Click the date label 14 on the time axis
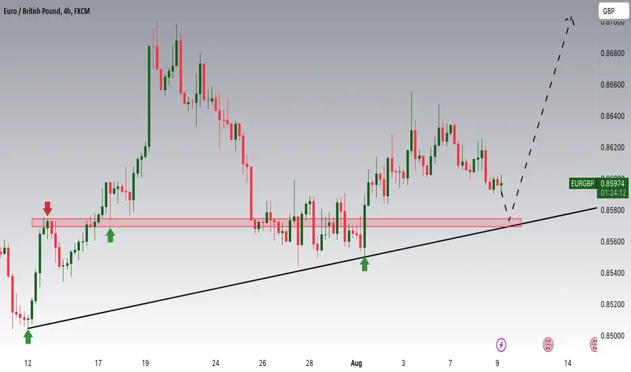631x372 pixels. [567, 363]
